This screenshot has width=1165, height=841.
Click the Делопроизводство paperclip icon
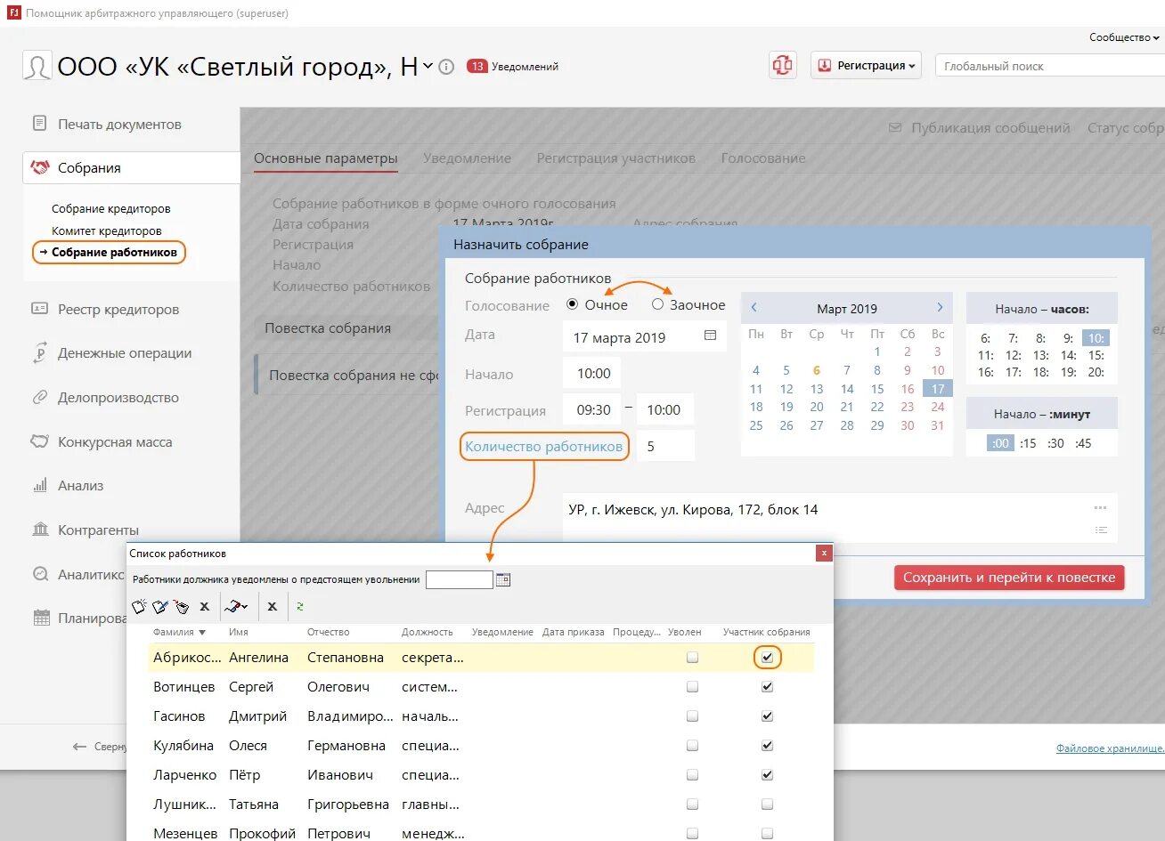(x=39, y=398)
